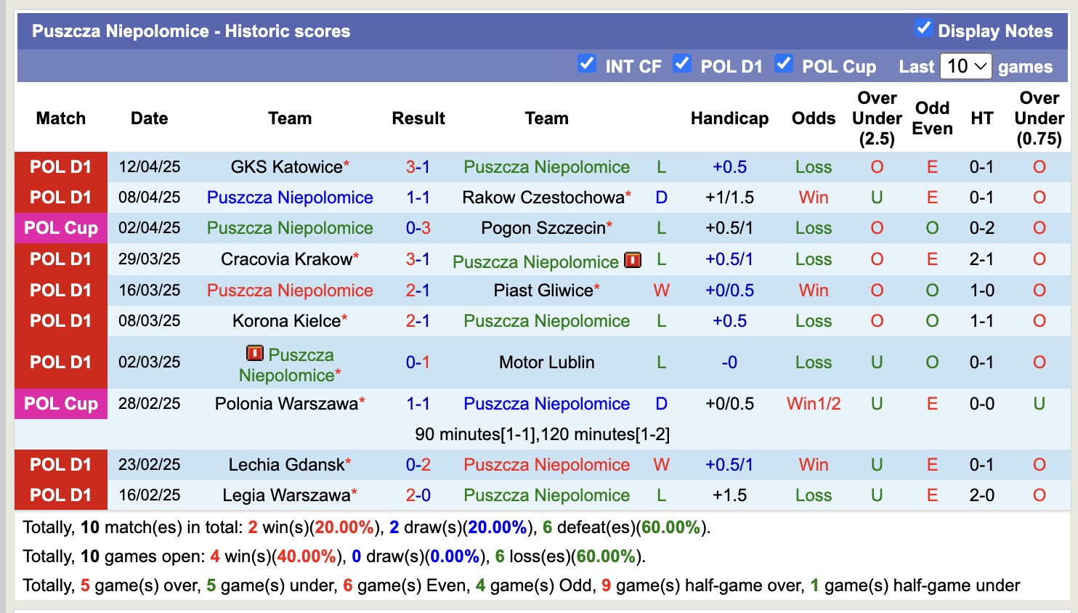
Task: Click the POL D1 badge on the GKS Katowice row
Action: click(60, 166)
